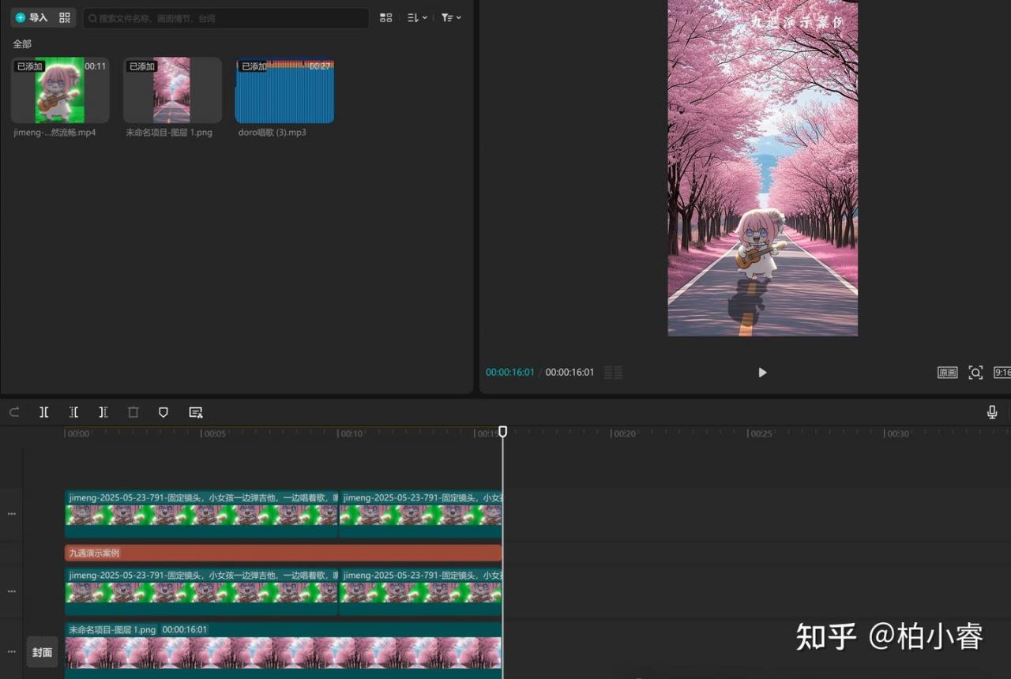Click the 封面 cover button
Image resolution: width=1011 pixels, height=679 pixels.
pos(42,652)
